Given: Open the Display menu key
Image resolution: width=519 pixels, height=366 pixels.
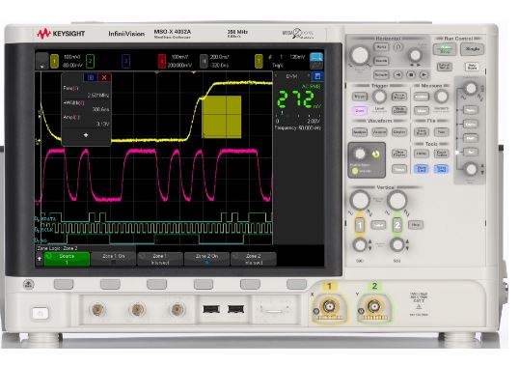Looking at the screenshot, I should [x=399, y=132].
